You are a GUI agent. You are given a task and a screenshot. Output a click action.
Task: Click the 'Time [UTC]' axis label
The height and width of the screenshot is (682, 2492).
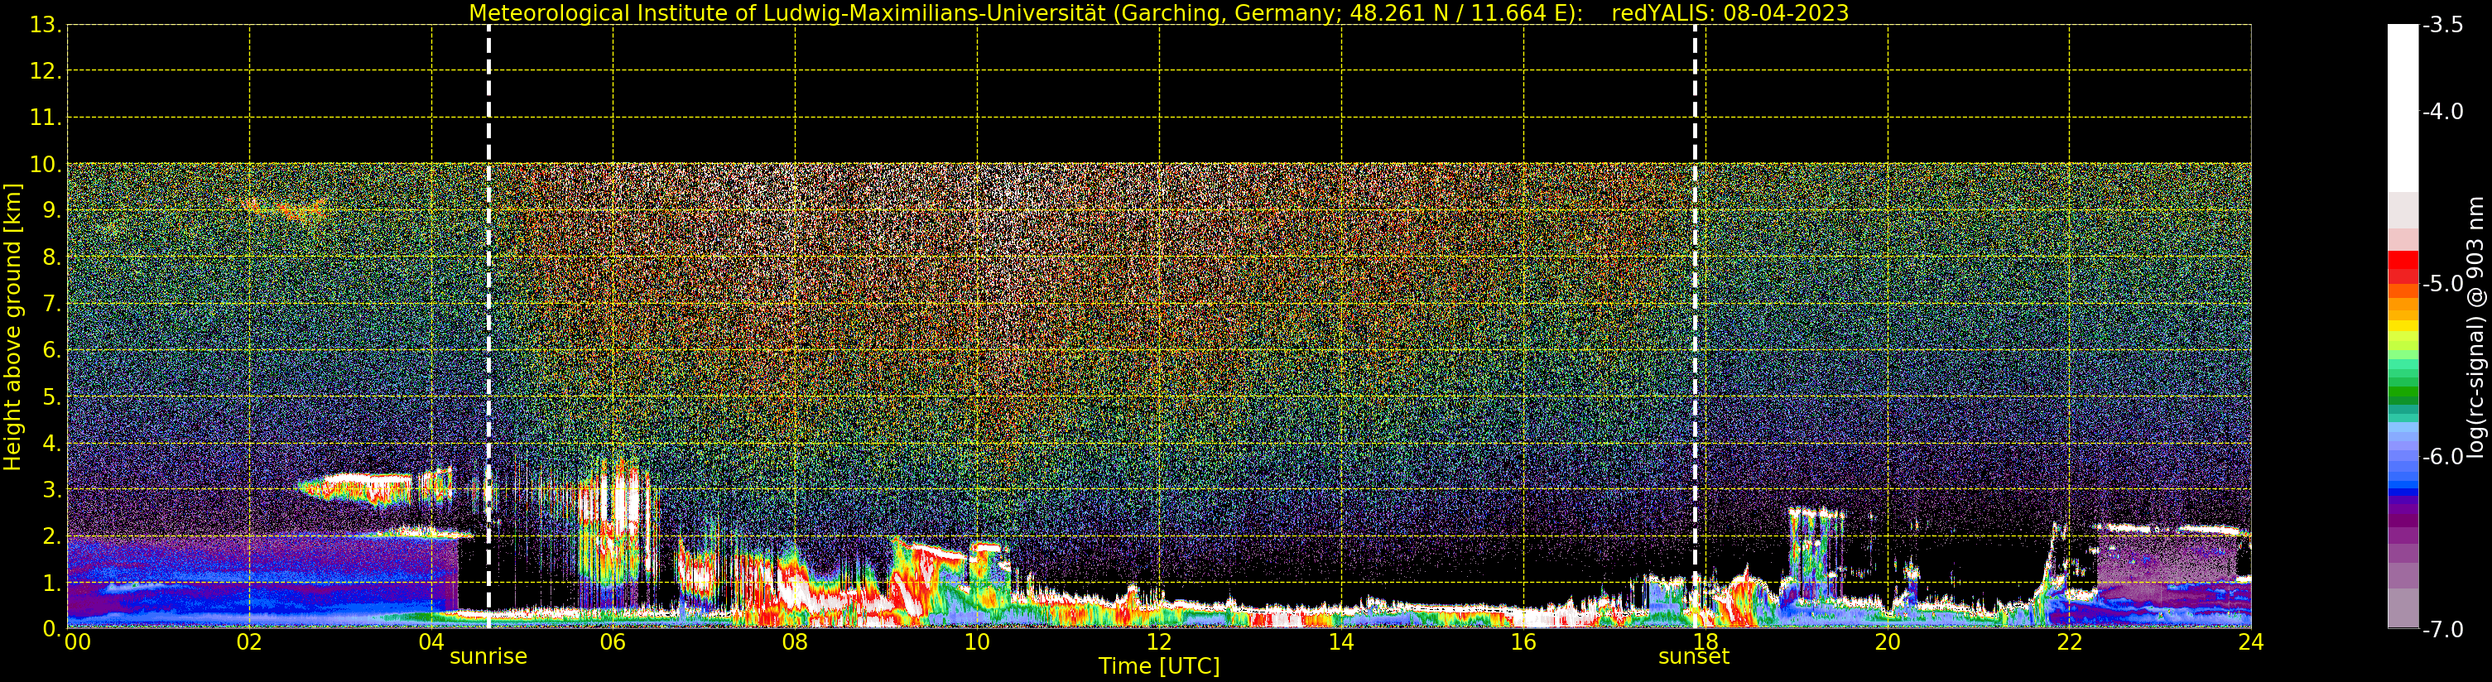[1158, 666]
